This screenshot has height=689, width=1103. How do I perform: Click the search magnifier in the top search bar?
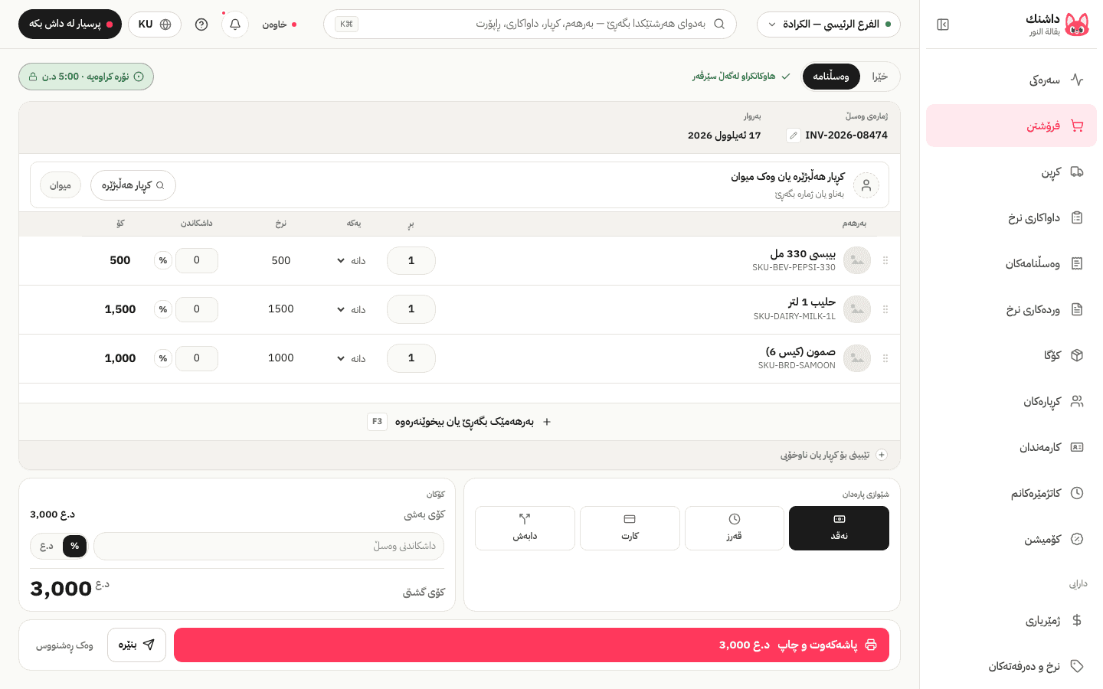pyautogui.click(x=719, y=24)
